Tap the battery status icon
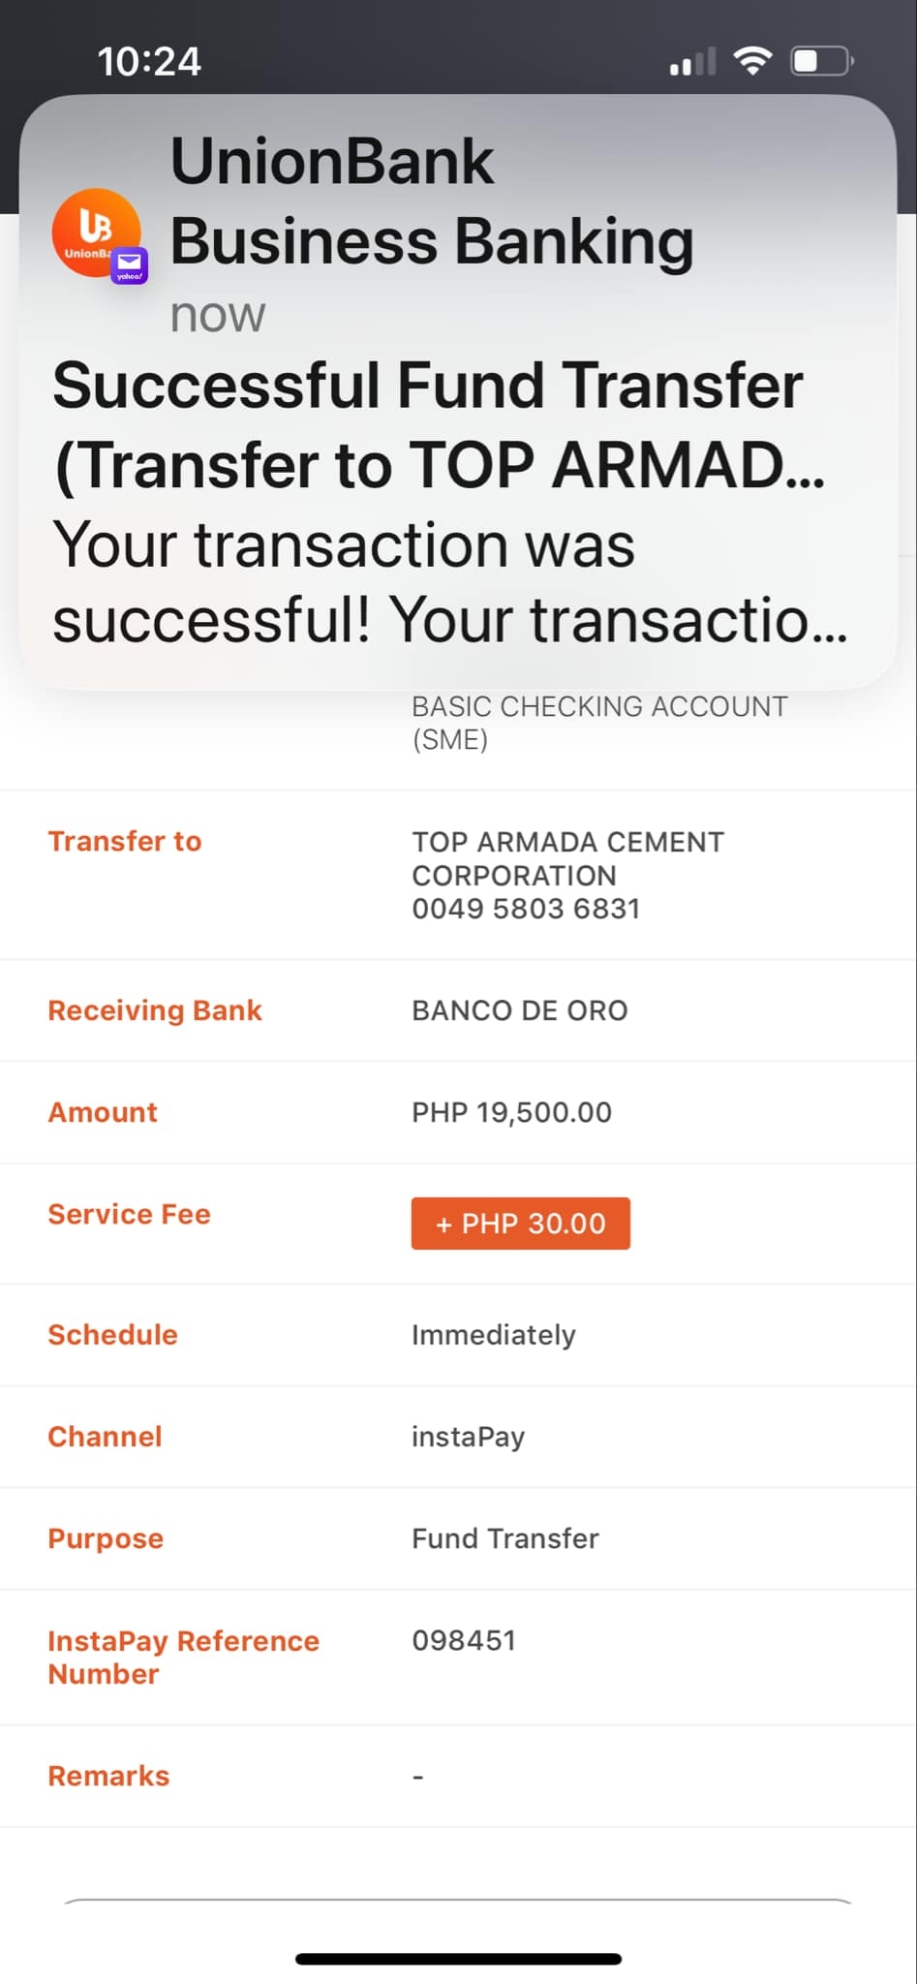 tap(821, 62)
